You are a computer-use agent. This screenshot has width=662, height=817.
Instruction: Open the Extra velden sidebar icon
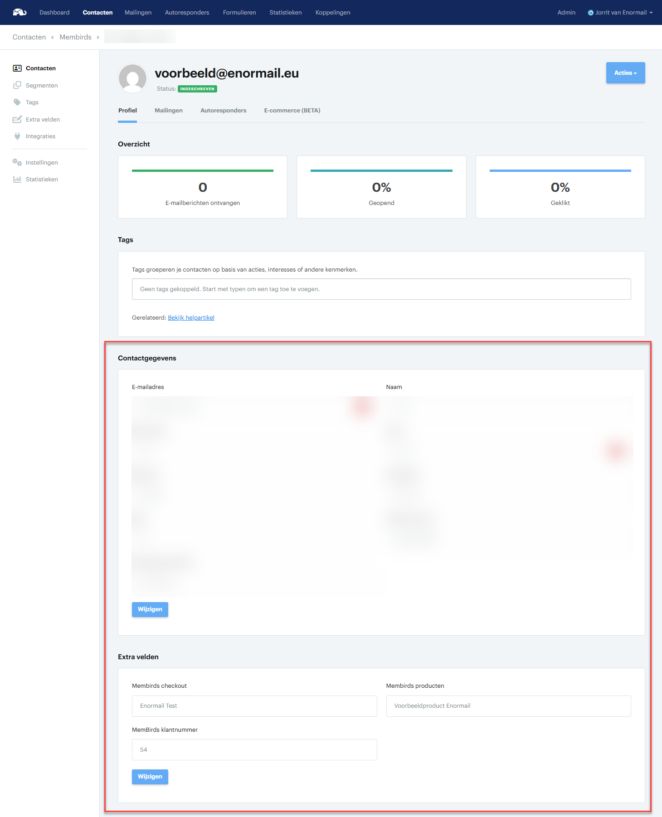(17, 119)
